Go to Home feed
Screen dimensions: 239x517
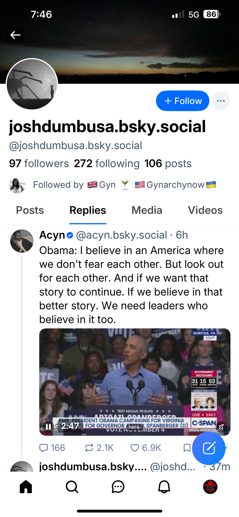point(26,487)
